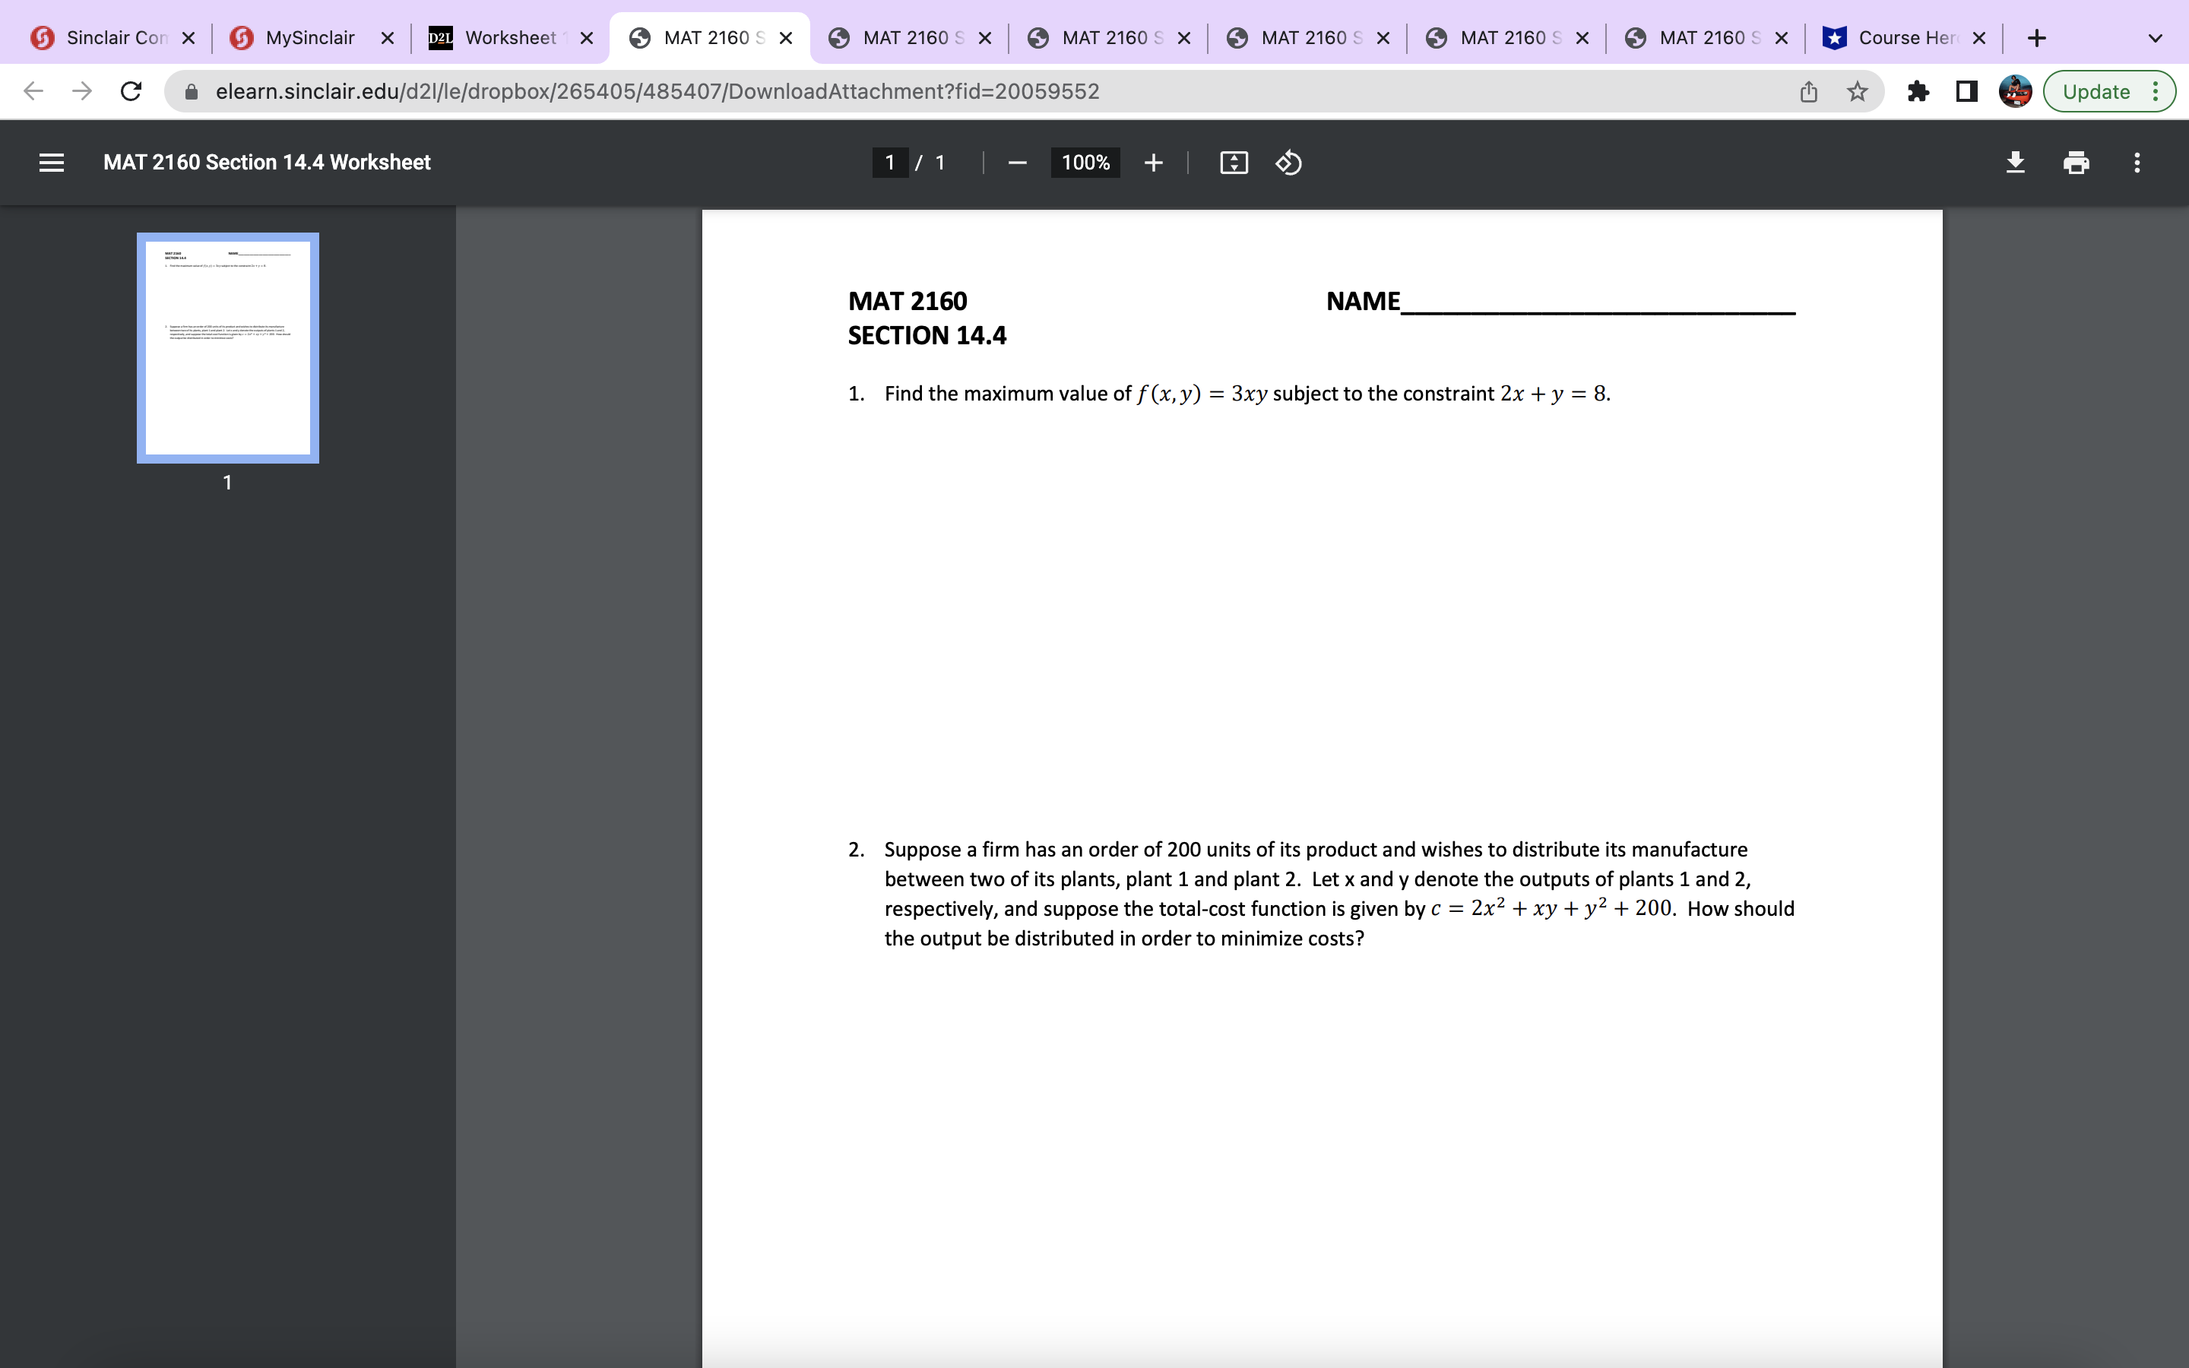Print the MAT 2160 worksheet
Viewport: 2189px width, 1368px height.
point(2076,162)
